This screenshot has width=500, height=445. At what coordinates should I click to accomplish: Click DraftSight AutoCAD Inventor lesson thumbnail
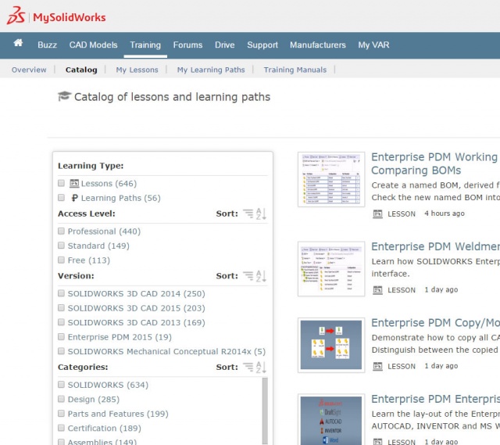[331, 419]
